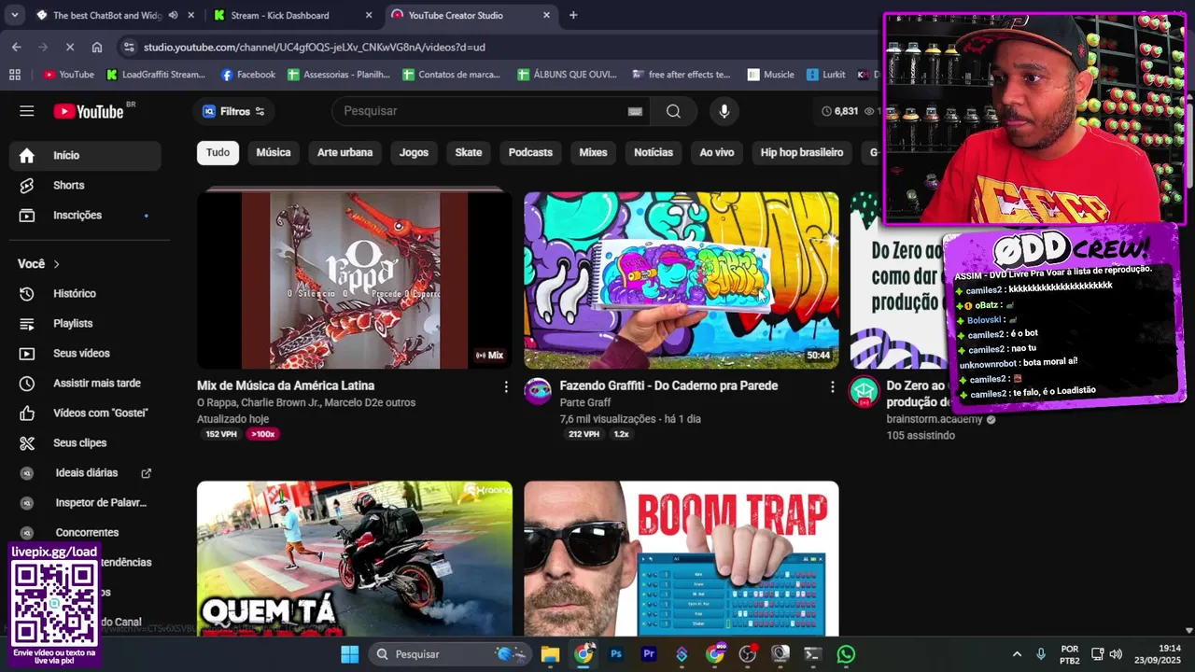Viewport: 1195px width, 672px height.
Task: Open LoadGraffiti Stream bookmark
Action: coord(156,75)
